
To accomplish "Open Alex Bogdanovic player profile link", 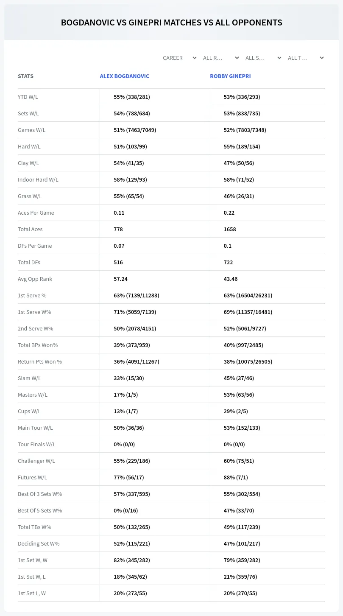I will (x=125, y=76).
